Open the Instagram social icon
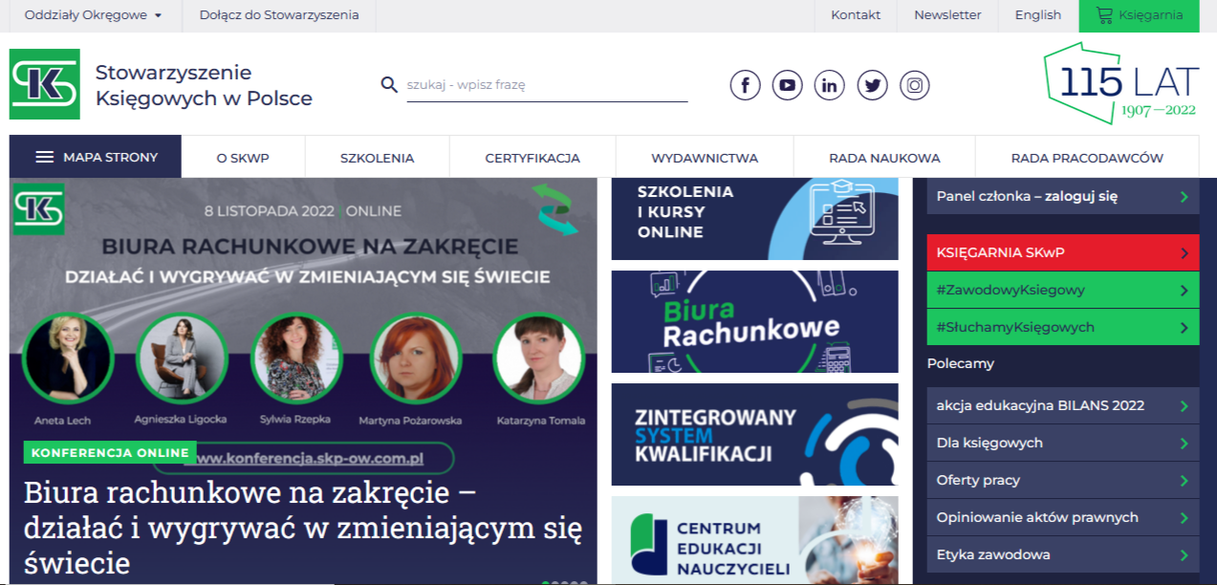 click(x=915, y=85)
